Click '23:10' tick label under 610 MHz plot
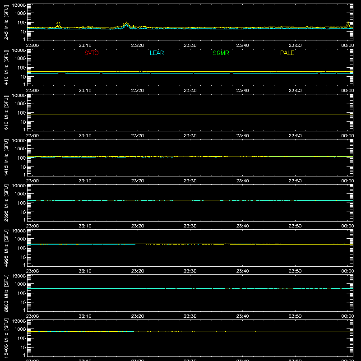Viewport: 361px width, 361px height. pyautogui.click(x=85, y=136)
